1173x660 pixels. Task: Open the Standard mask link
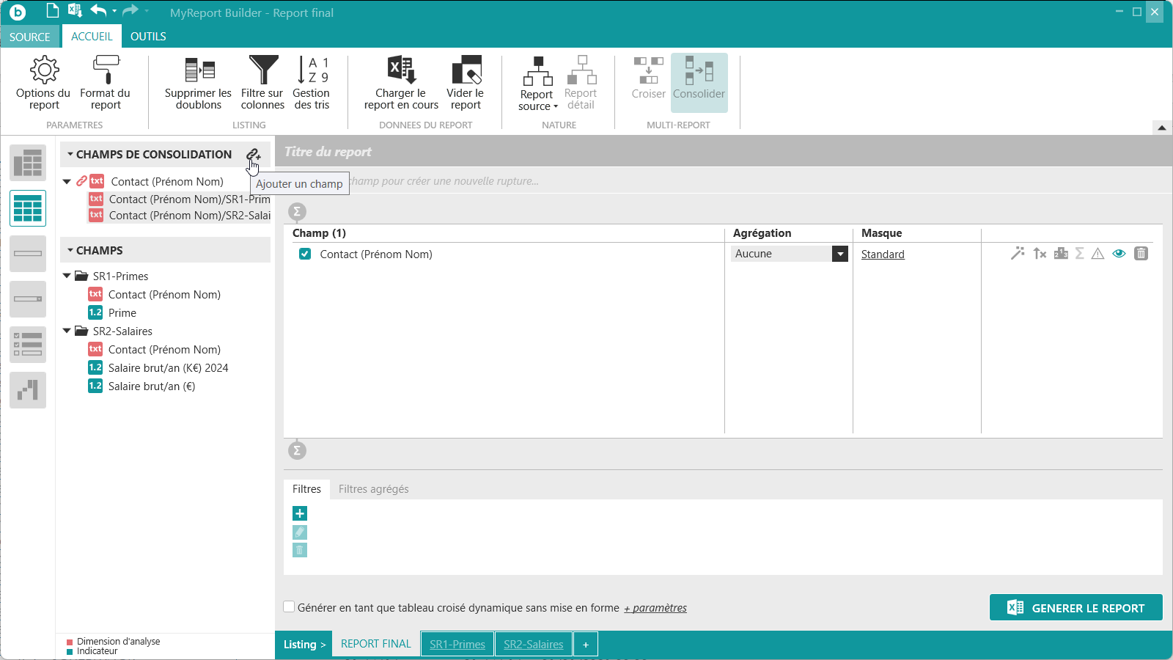click(x=883, y=254)
